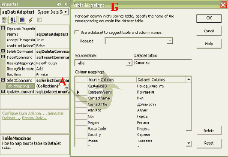The height and width of the screenshot is (157, 228).
Task: Click the Должность dataset column cell
Action: [161, 104]
